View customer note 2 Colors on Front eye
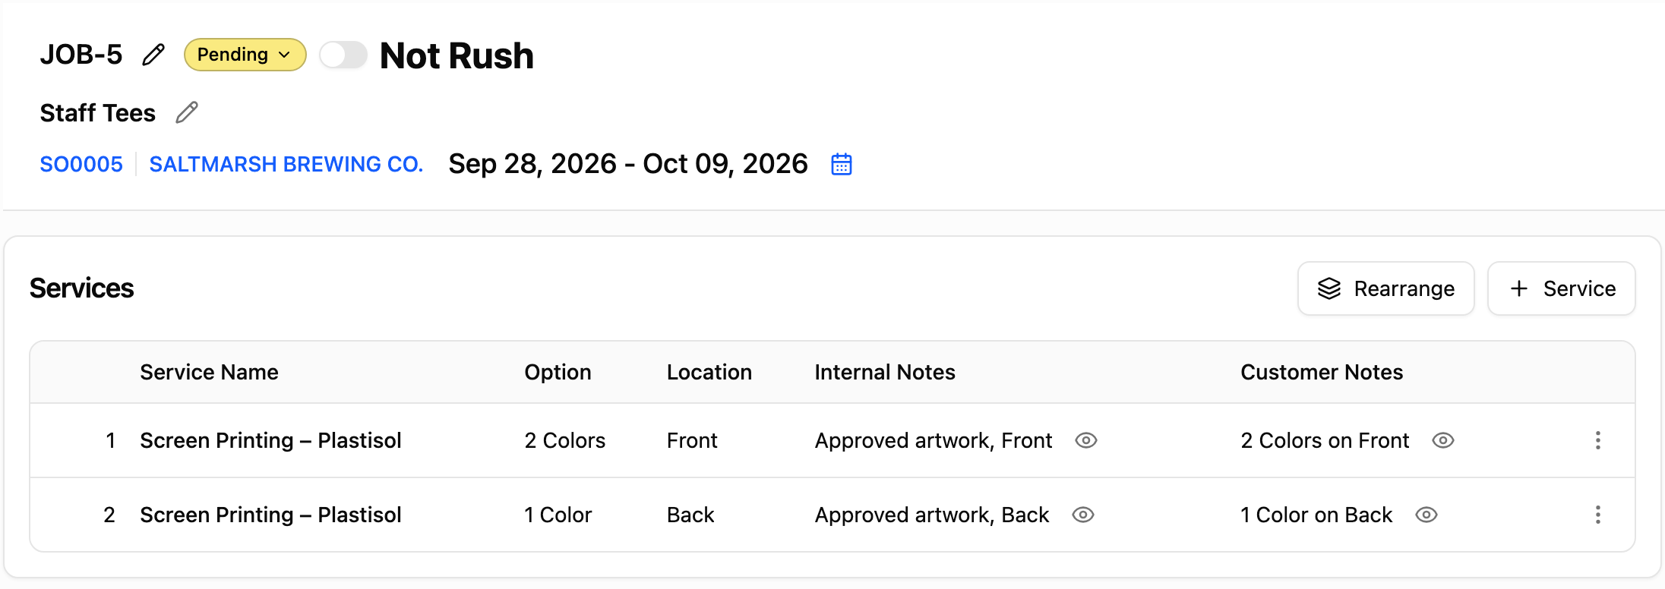The height and width of the screenshot is (589, 1665). point(1443,440)
